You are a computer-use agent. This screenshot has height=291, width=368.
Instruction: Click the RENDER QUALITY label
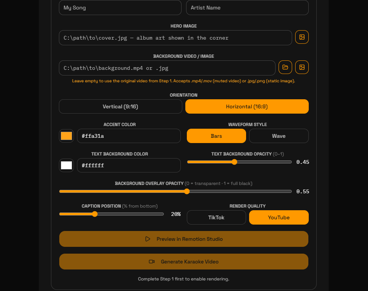click(248, 206)
